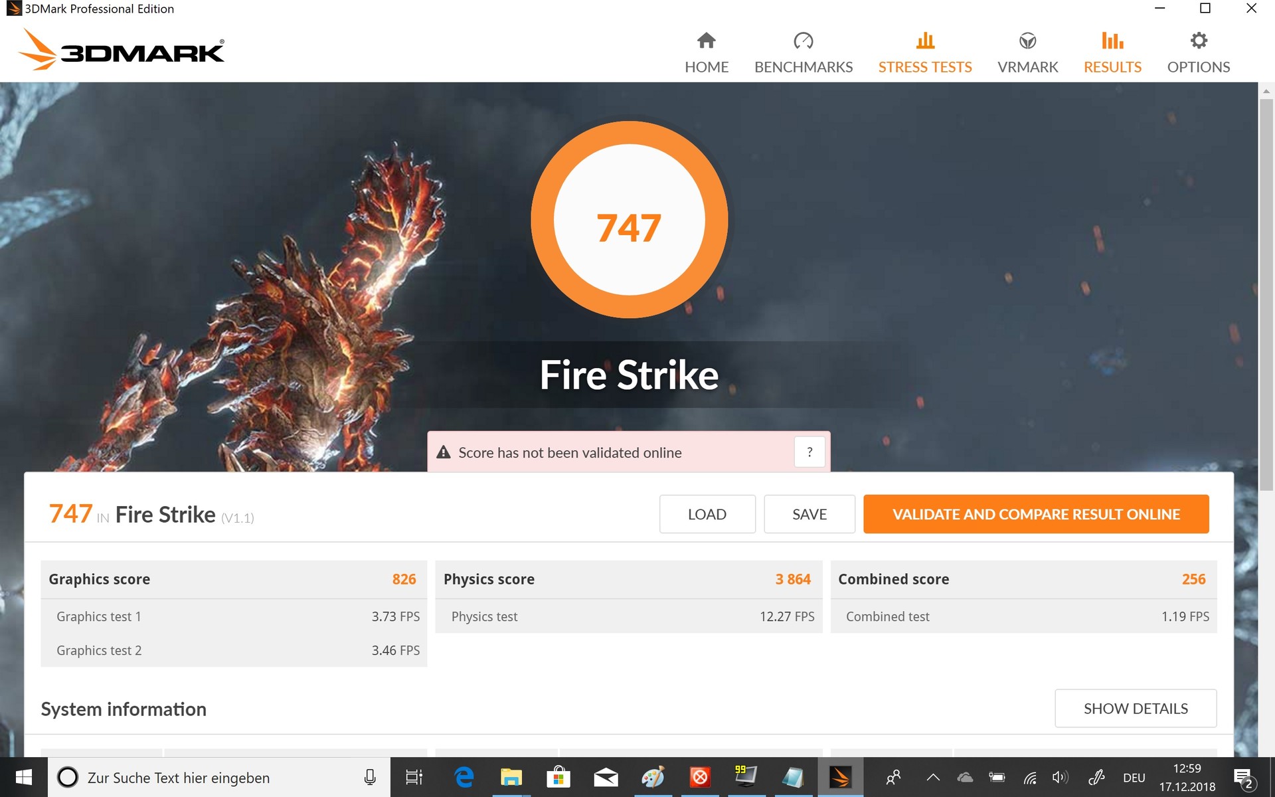1275x797 pixels.
Task: Click Graphics test 1 row
Action: [x=234, y=616]
